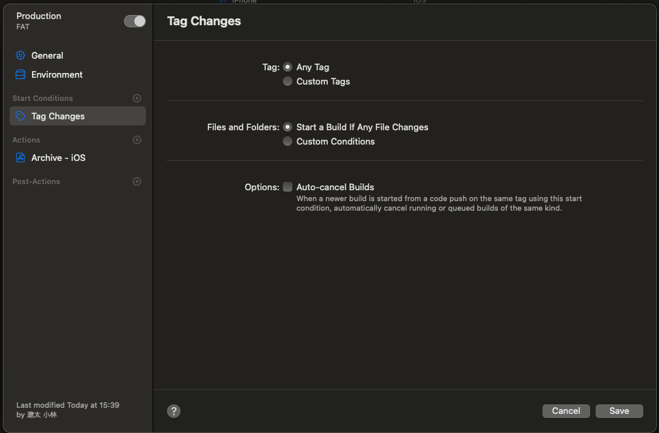
Task: Click the FAT subtitle text
Action: pos(22,27)
